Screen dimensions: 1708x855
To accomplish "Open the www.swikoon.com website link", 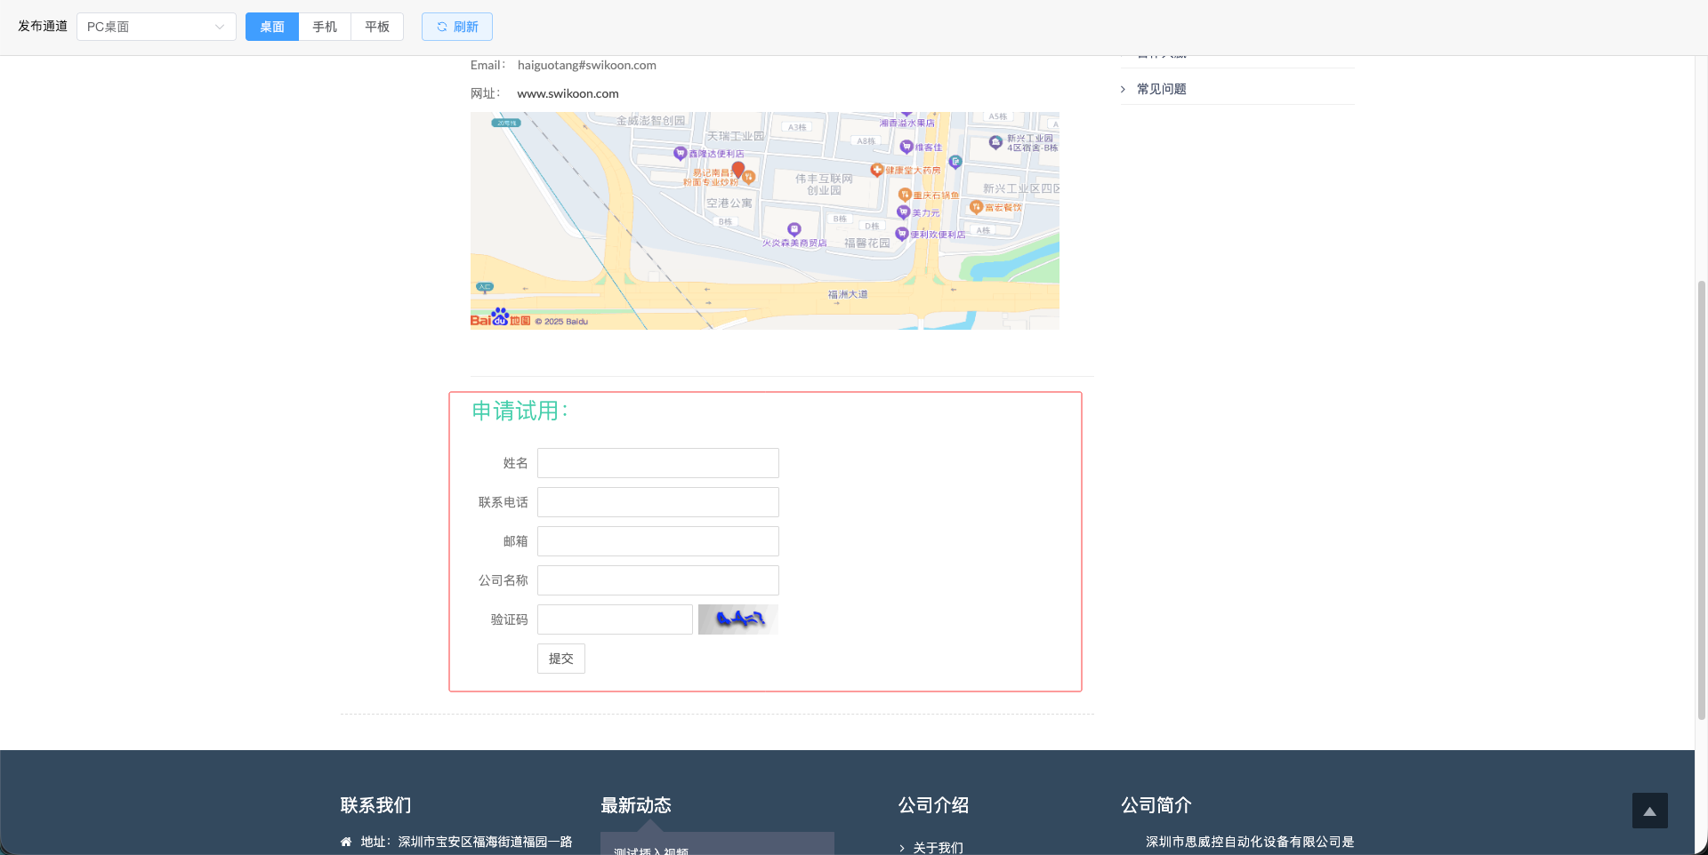I will pyautogui.click(x=568, y=93).
